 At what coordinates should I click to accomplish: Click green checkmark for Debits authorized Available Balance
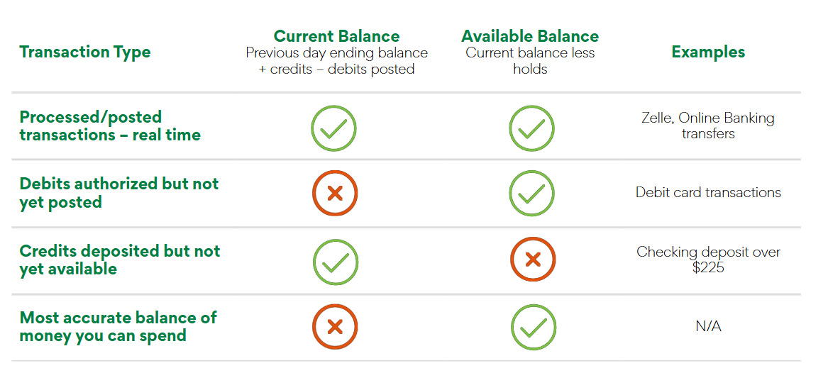pos(531,194)
